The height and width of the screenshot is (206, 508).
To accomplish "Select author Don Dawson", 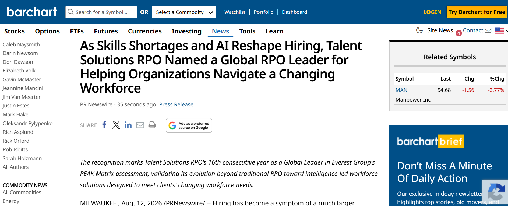I will tap(18, 62).
